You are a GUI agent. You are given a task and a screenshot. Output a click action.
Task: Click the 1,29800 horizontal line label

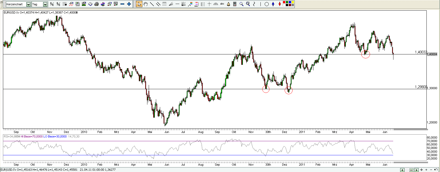421,87
